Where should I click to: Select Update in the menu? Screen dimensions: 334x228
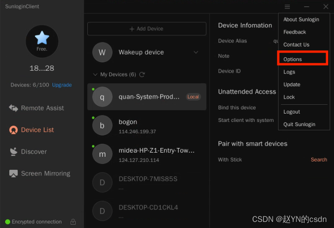[x=292, y=85]
